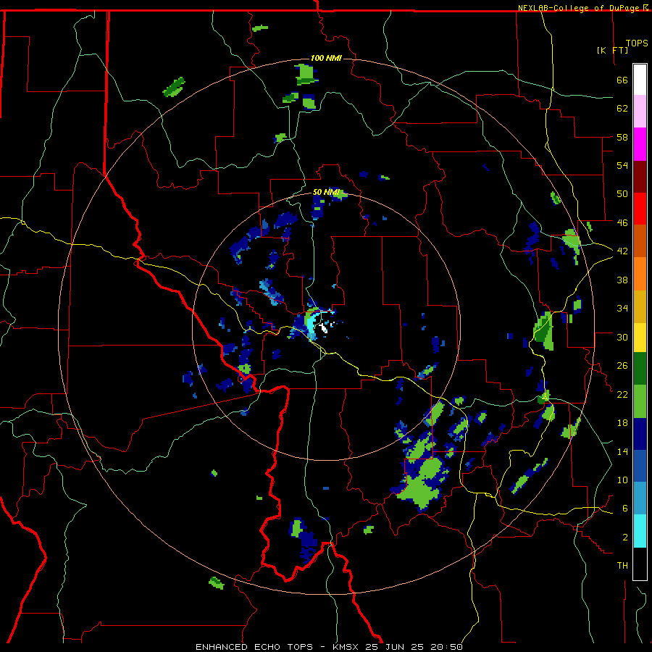
Task: Select the dark green legend swatch
Action: 640,369
